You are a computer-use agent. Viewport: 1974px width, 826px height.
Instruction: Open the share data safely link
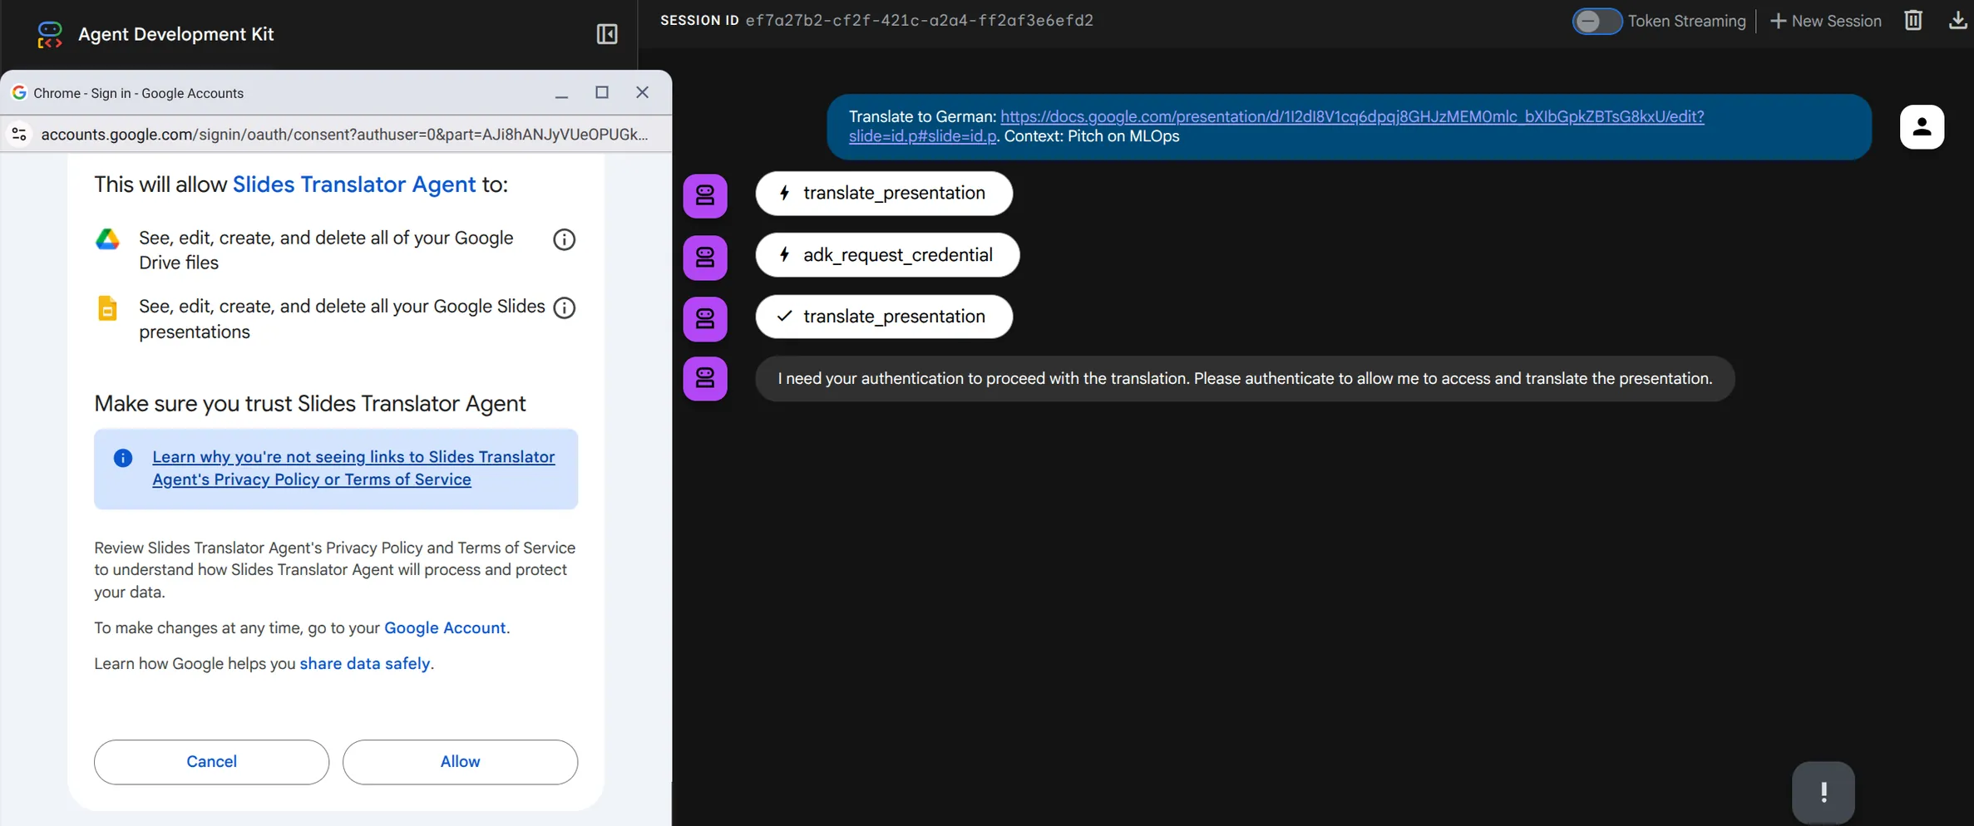(365, 663)
